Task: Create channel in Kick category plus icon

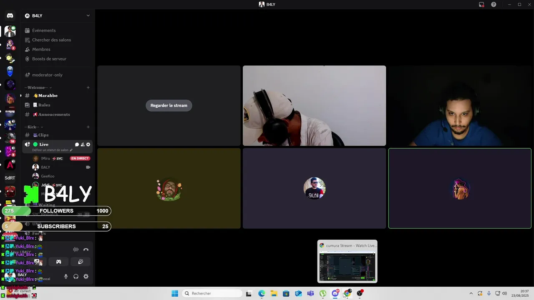Action: [88, 127]
